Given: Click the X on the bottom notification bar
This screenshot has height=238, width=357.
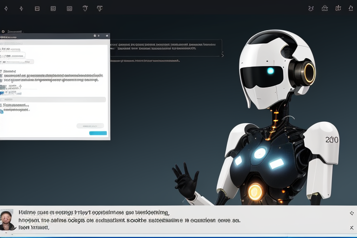Looking at the screenshot, I should (x=351, y=228).
